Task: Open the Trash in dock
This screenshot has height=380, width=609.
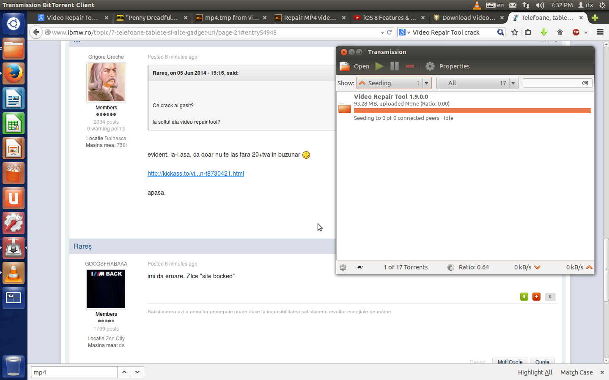Action: coord(14,366)
